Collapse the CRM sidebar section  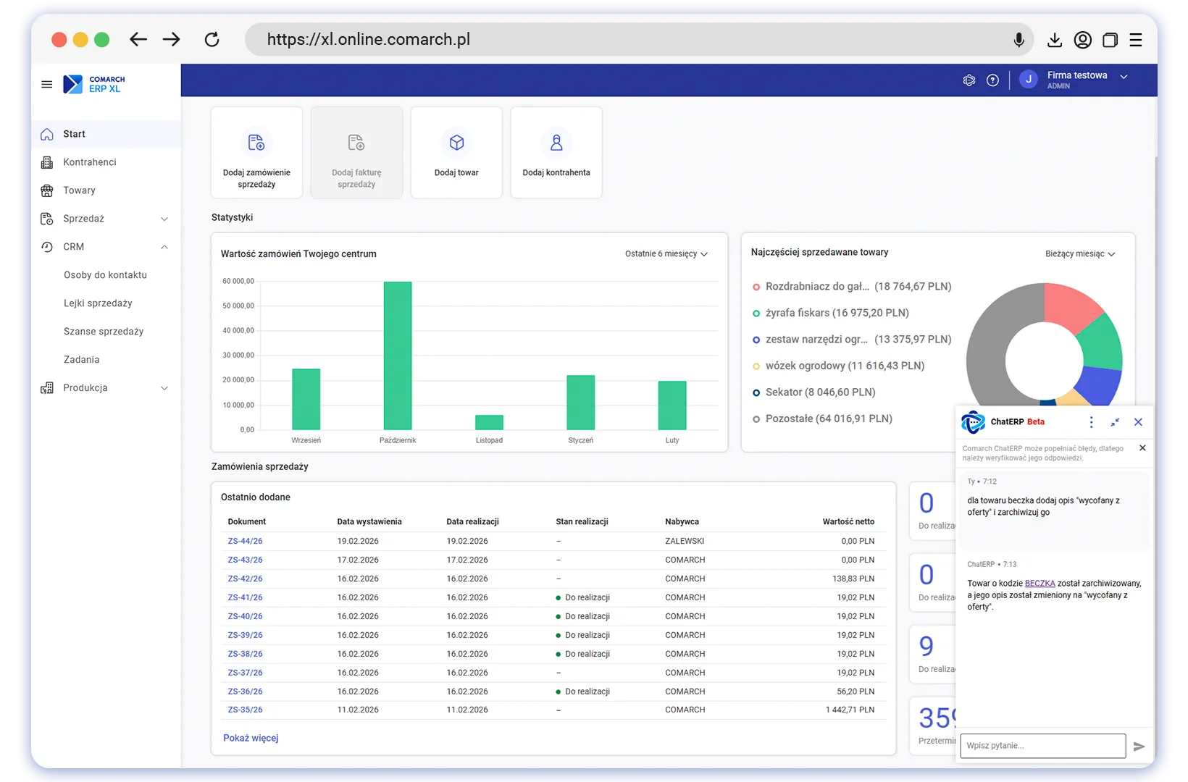click(x=164, y=247)
